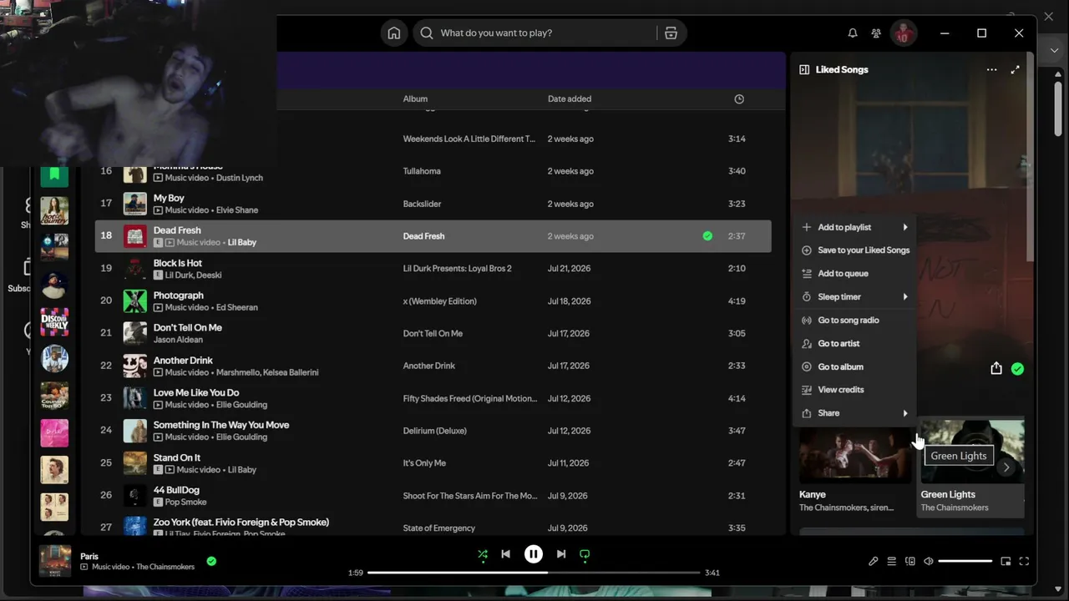Click the search magnifier icon
This screenshot has width=1069, height=601.
[427, 33]
